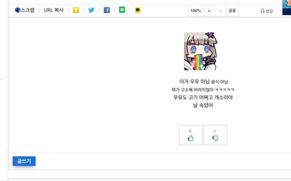Share the post on Facebook

pyautogui.click(x=107, y=10)
